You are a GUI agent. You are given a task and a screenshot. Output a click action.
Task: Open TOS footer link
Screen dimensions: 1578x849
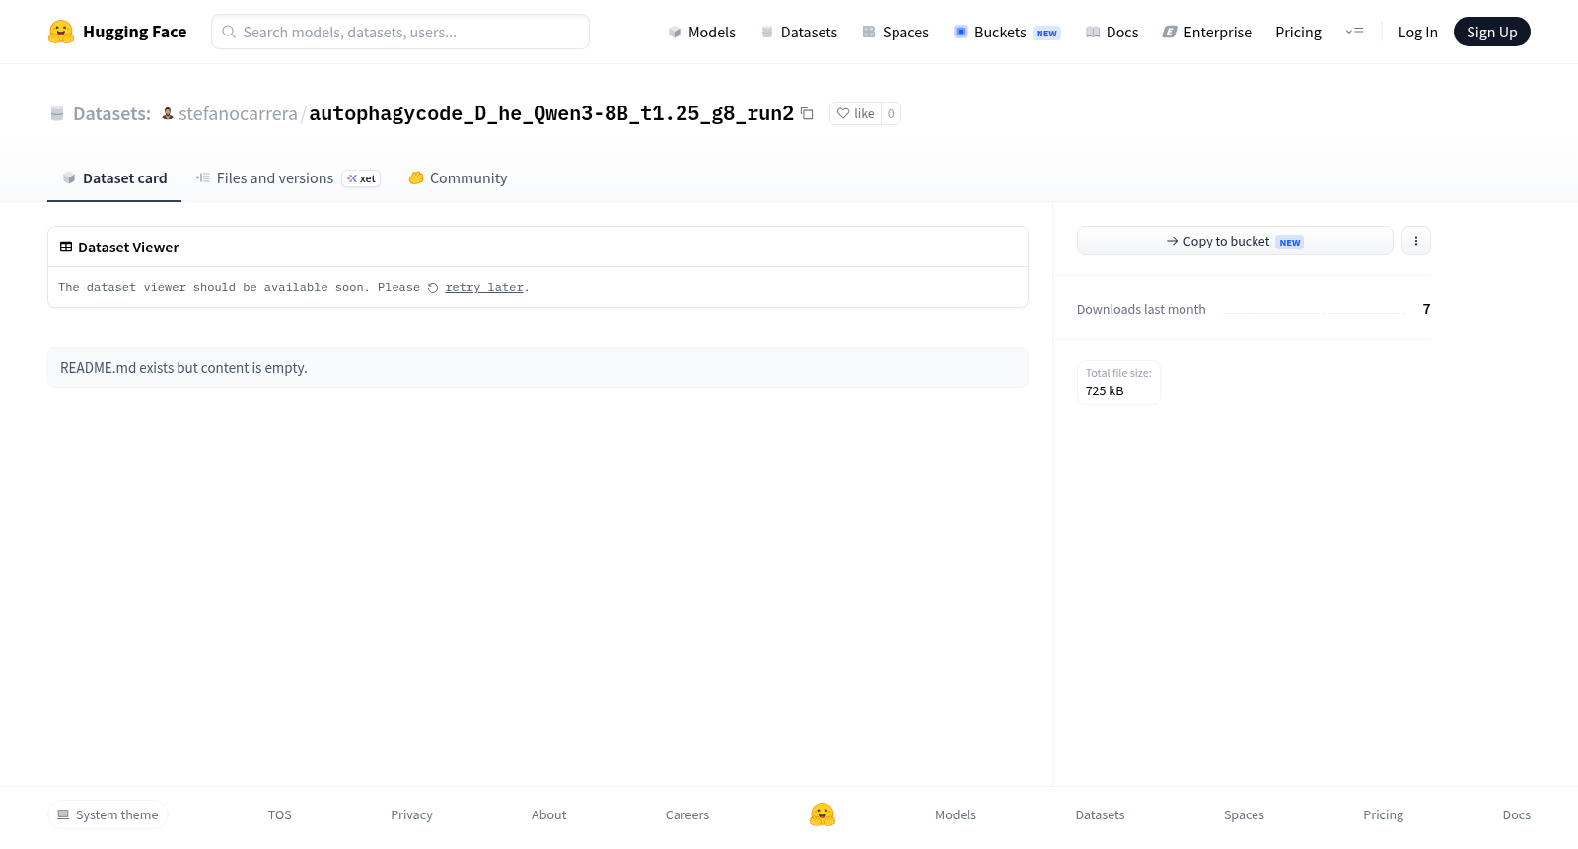tap(280, 814)
